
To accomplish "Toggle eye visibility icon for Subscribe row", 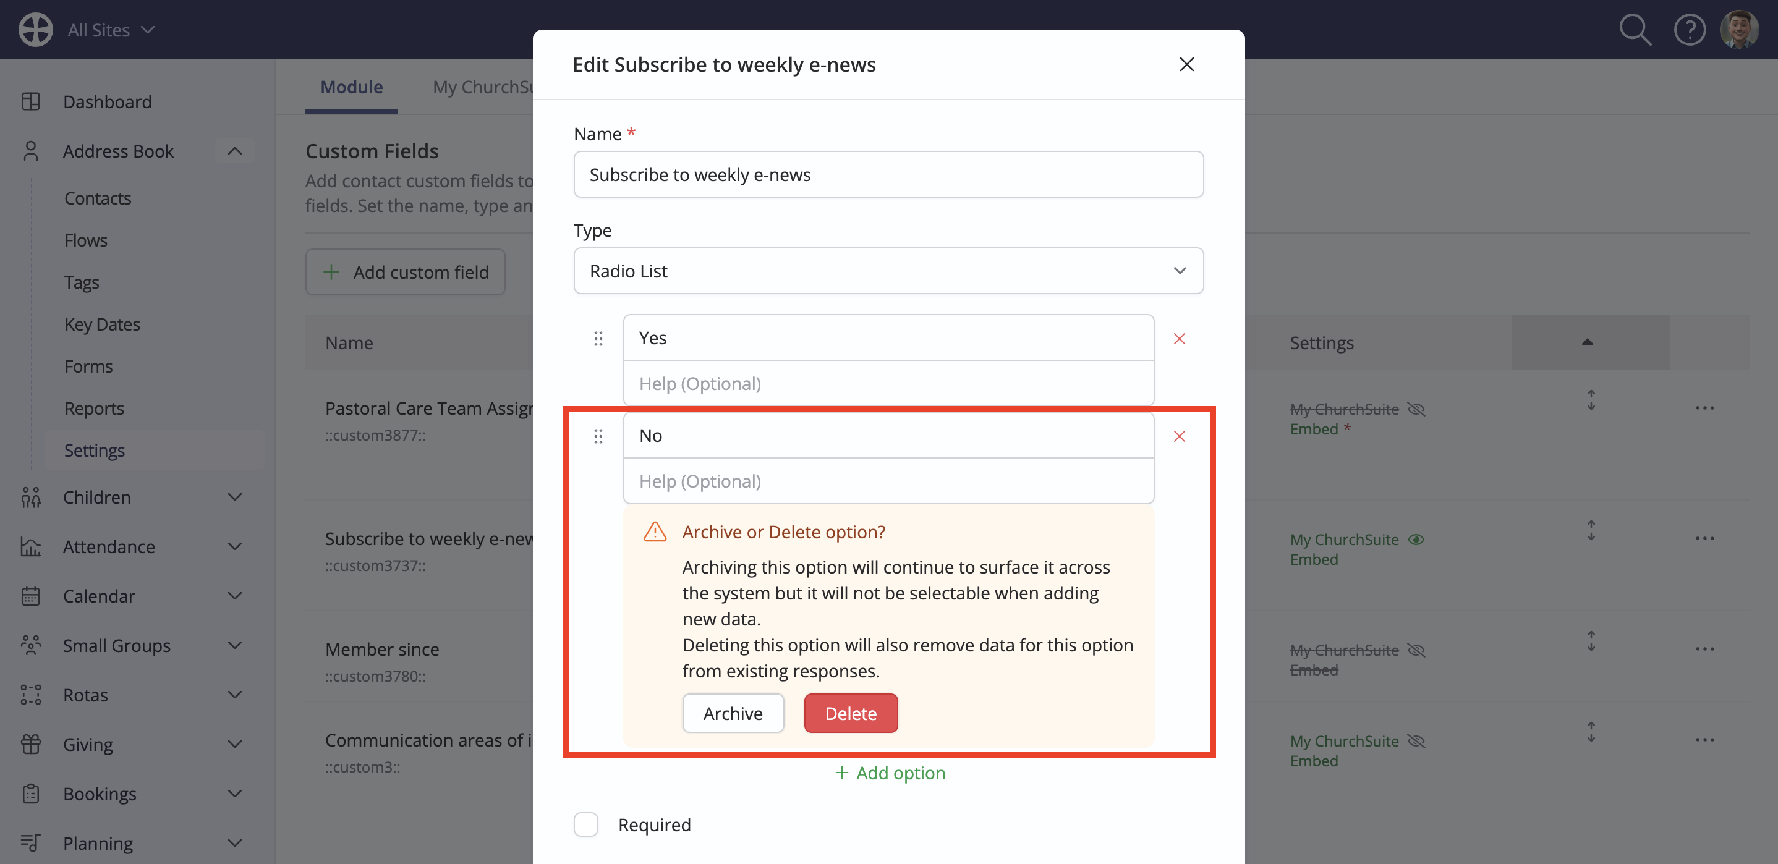I will (1416, 540).
